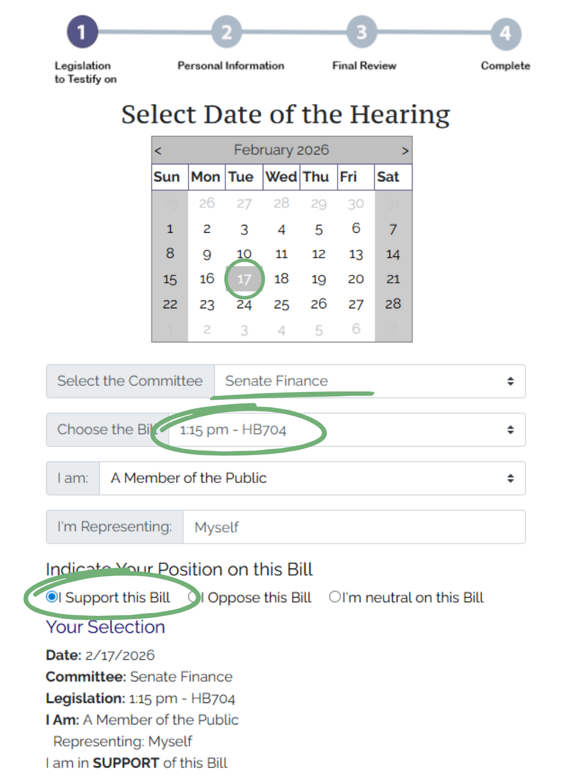
Task: Choose February 24 in the calendar
Action: click(x=244, y=304)
